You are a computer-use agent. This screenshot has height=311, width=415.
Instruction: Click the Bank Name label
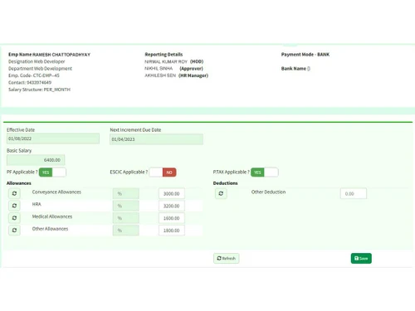(x=294, y=69)
